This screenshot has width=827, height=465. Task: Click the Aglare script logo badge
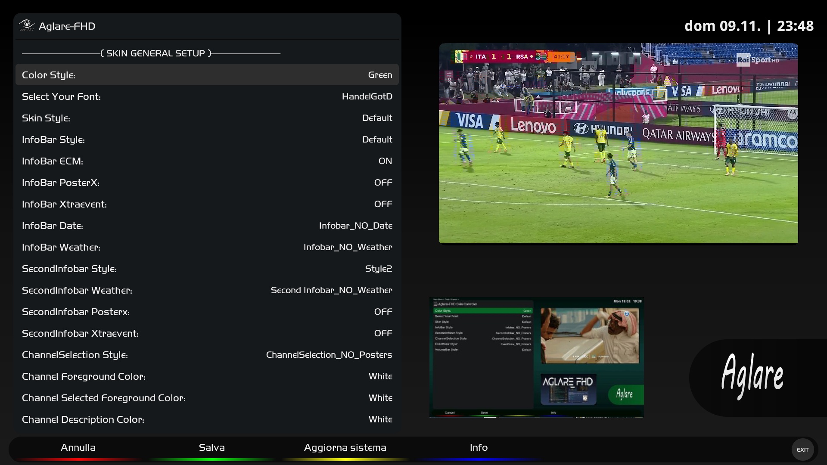(752, 377)
